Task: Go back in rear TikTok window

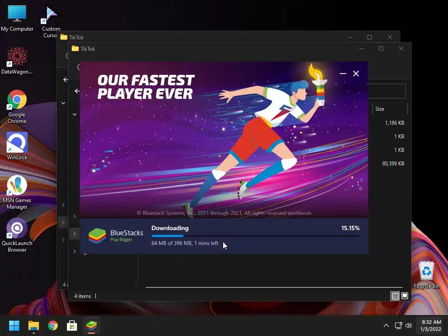Action: [x=66, y=80]
